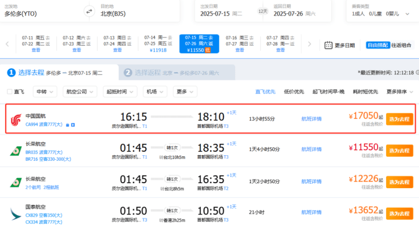Open the 更多日期 calendar icon

(329, 45)
